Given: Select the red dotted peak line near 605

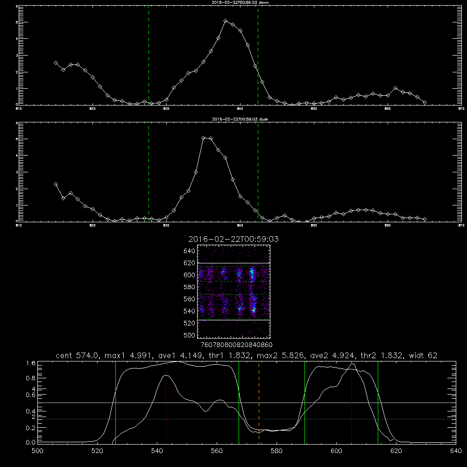Looking at the screenshot, I should pos(352,403).
